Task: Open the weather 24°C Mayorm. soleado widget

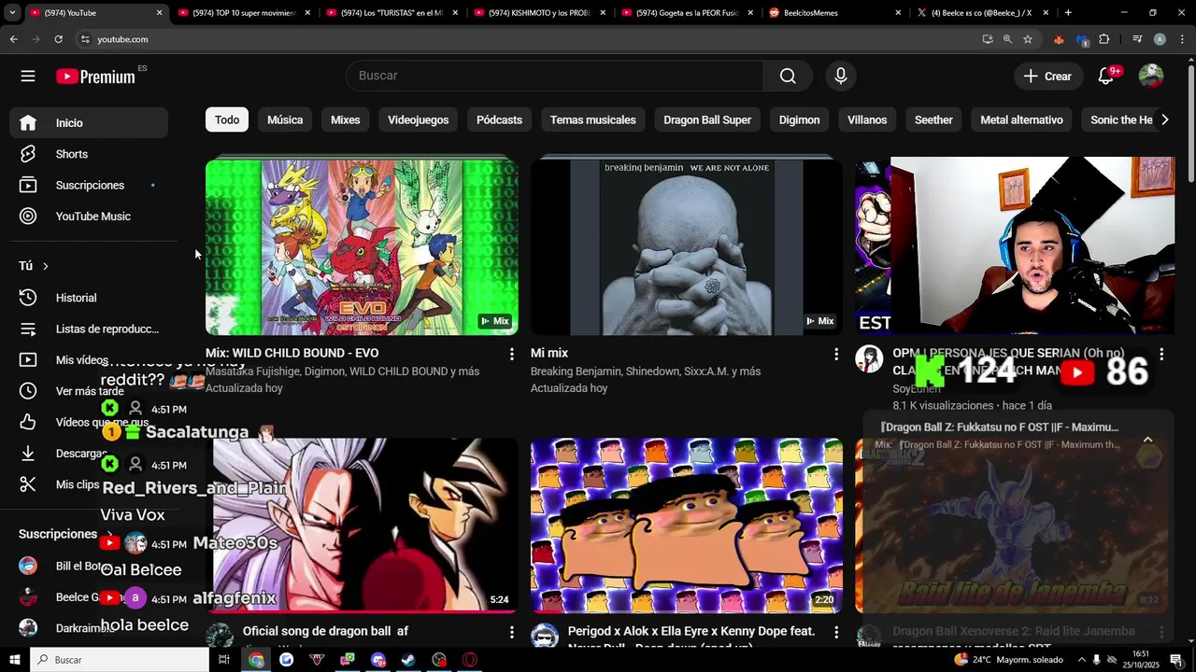Action: point(1010,660)
